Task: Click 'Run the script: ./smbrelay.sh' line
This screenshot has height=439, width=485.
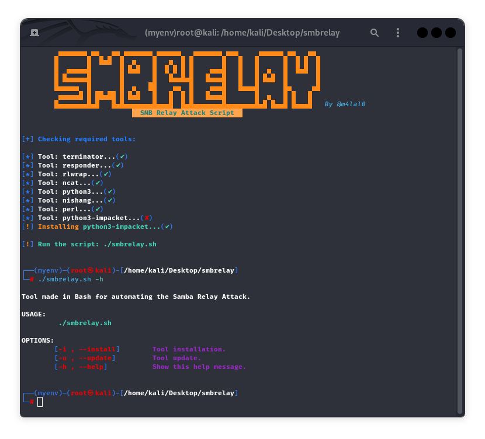Action: tap(89, 244)
